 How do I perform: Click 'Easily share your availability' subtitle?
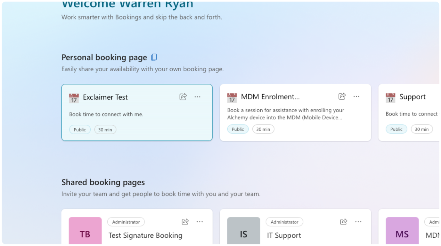(143, 69)
